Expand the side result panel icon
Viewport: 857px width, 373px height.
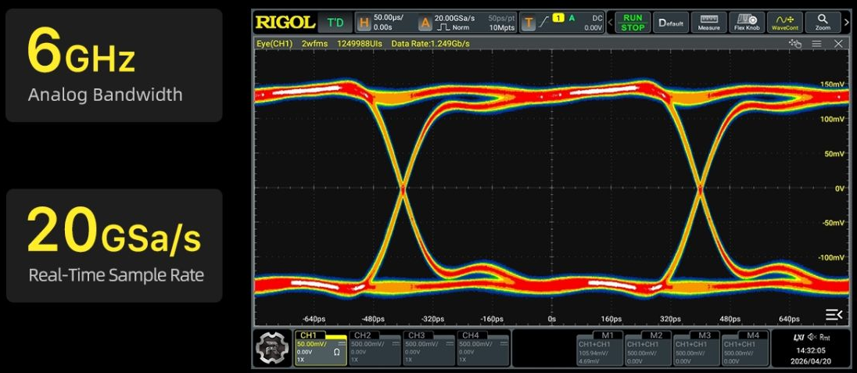coord(834,314)
